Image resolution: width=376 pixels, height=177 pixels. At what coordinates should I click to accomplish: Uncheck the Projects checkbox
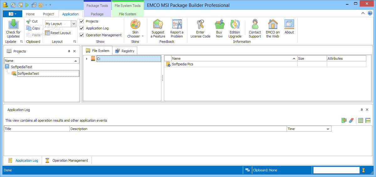coord(82,21)
